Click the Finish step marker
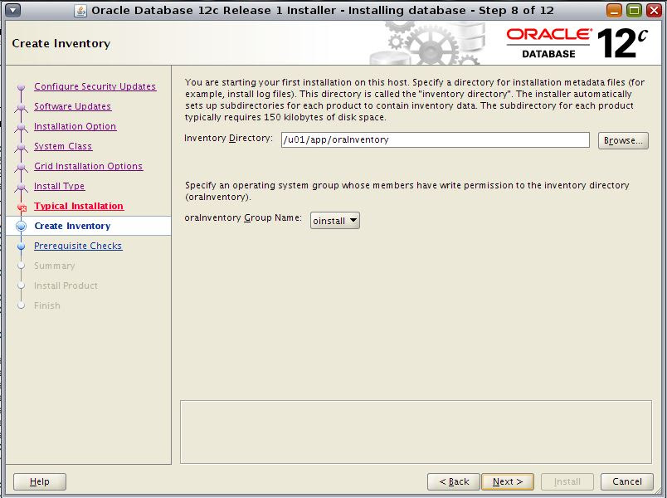The height and width of the screenshot is (498, 667). pyautogui.click(x=22, y=305)
